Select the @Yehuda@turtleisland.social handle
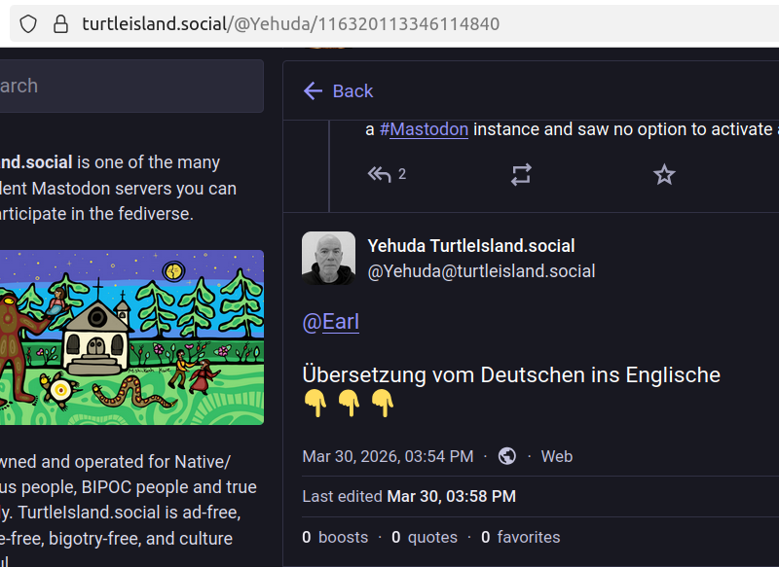Viewport: 779px width, 567px height. [481, 271]
